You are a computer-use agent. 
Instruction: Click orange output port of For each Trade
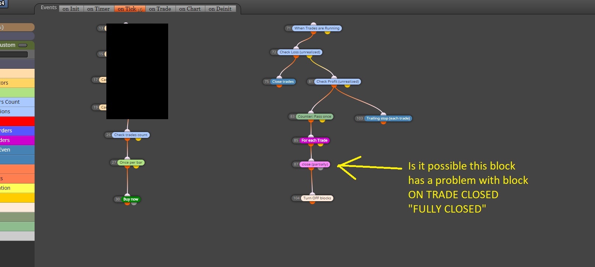pos(311,144)
